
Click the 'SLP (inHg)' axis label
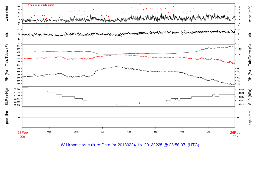(x=7, y=97)
